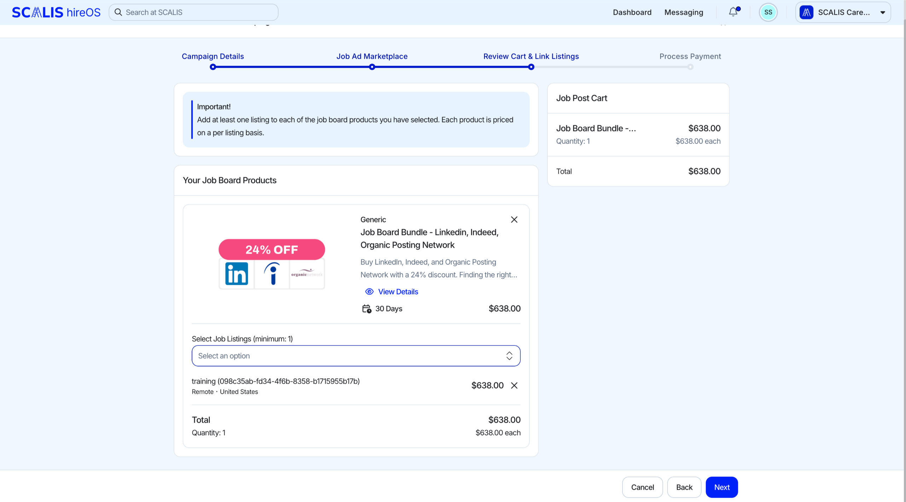906x502 pixels.
Task: Go to the Dashboard menu item
Action: click(x=632, y=12)
